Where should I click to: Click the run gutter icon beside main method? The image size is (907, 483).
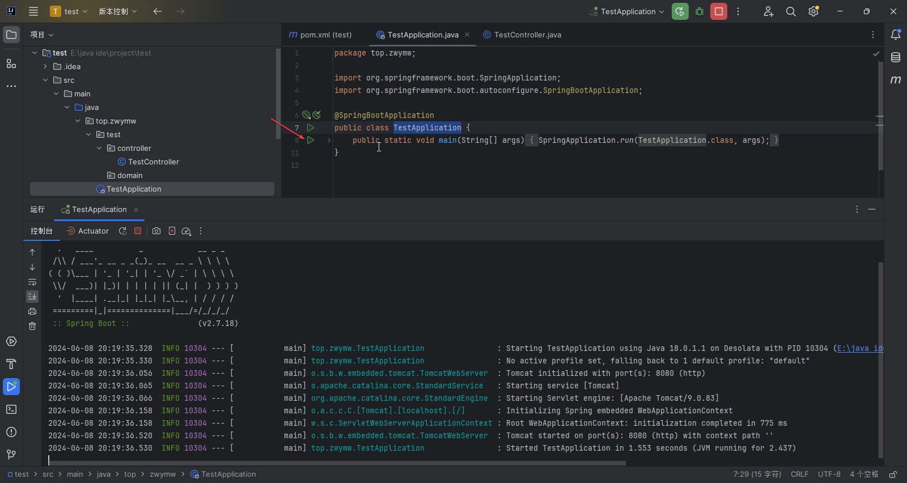click(311, 140)
